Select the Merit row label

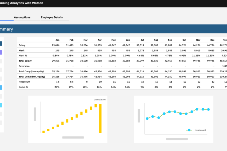coord(22,50)
